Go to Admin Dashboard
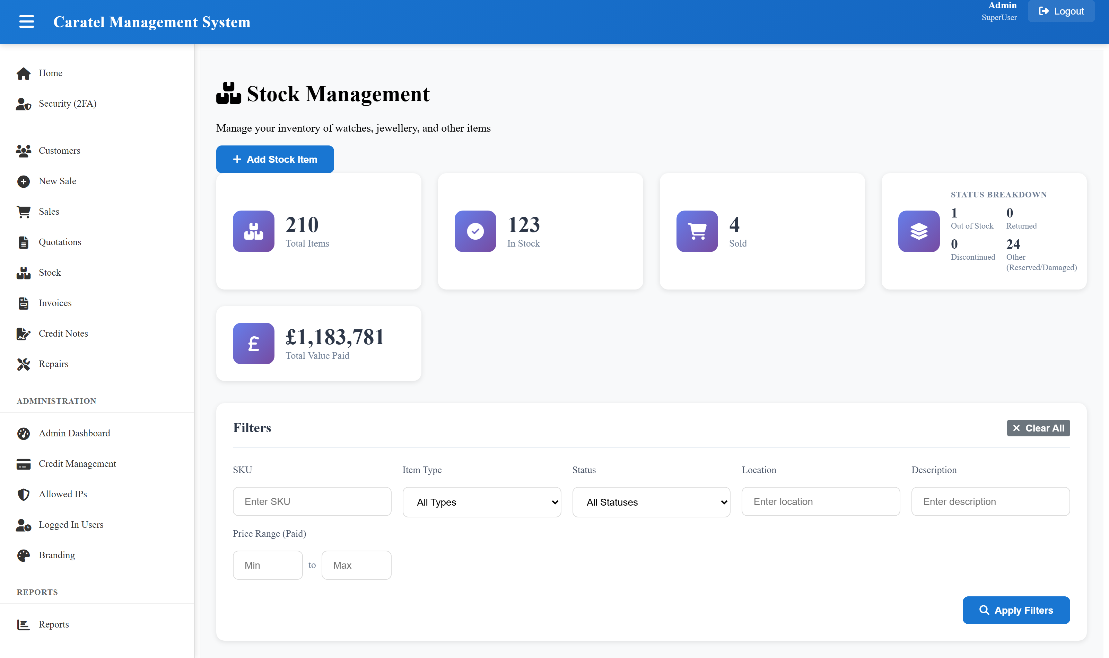 click(75, 434)
